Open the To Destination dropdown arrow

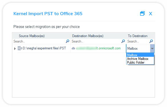tap(152, 49)
